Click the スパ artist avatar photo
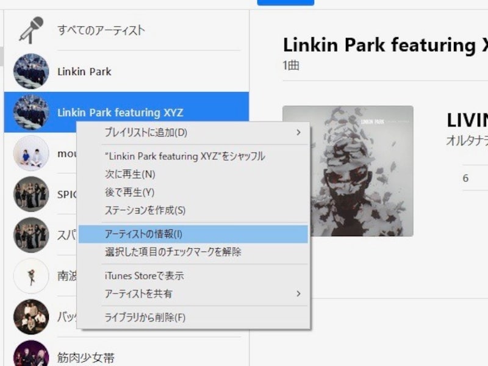Image resolution: width=488 pixels, height=366 pixels. [31, 235]
